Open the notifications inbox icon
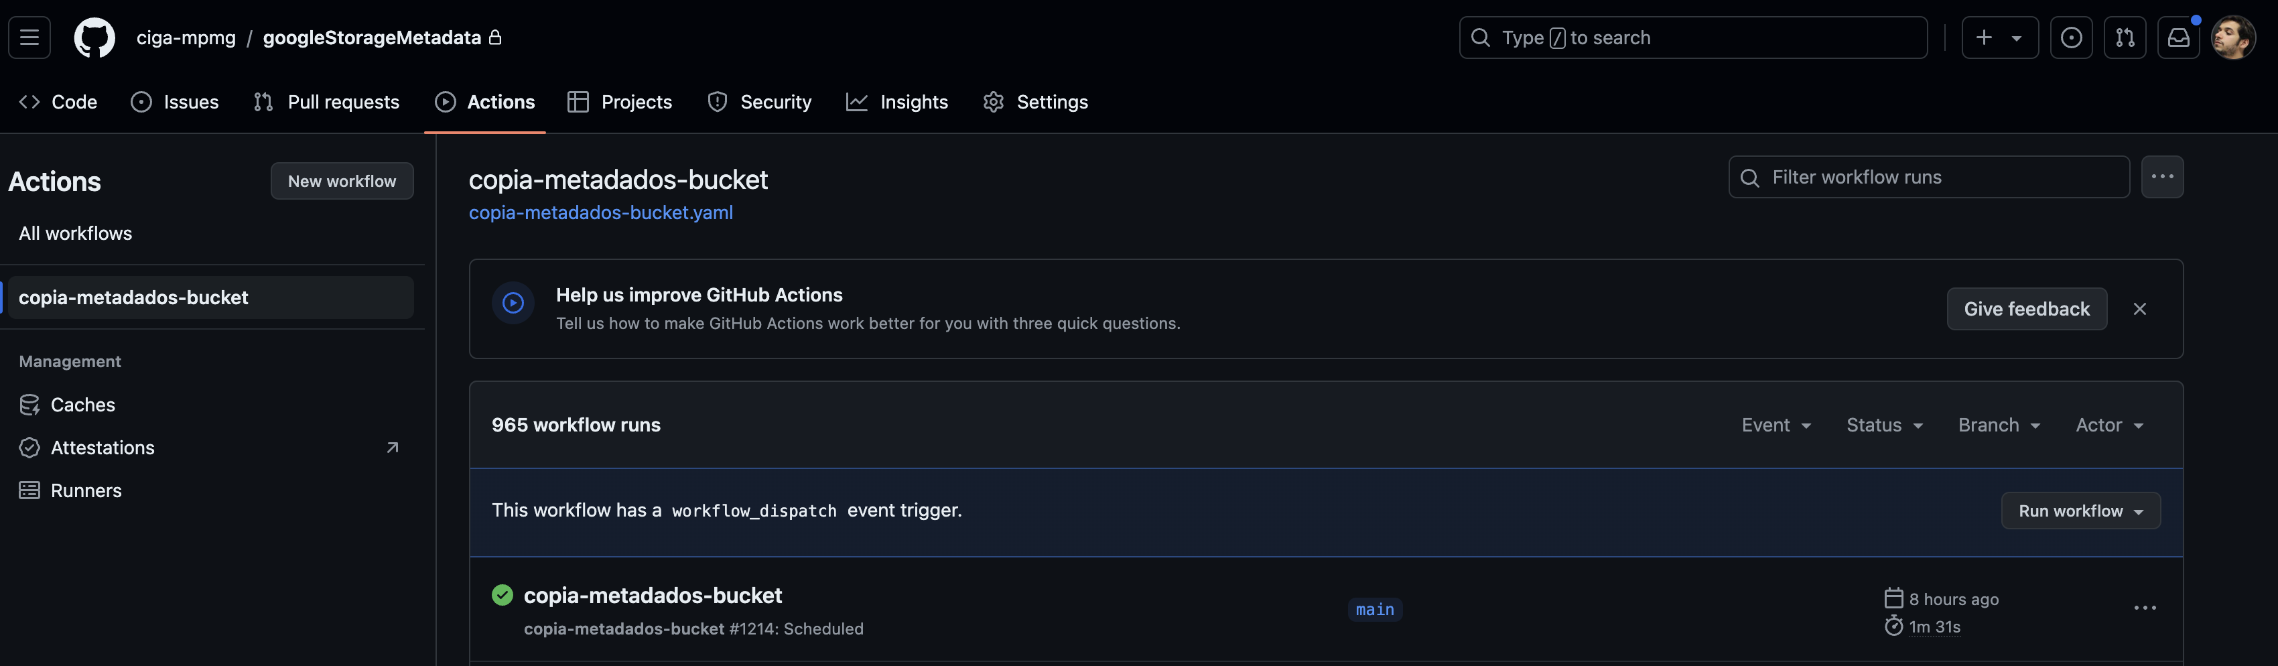Screen dimensions: 2278x666 pyautogui.click(x=2178, y=37)
